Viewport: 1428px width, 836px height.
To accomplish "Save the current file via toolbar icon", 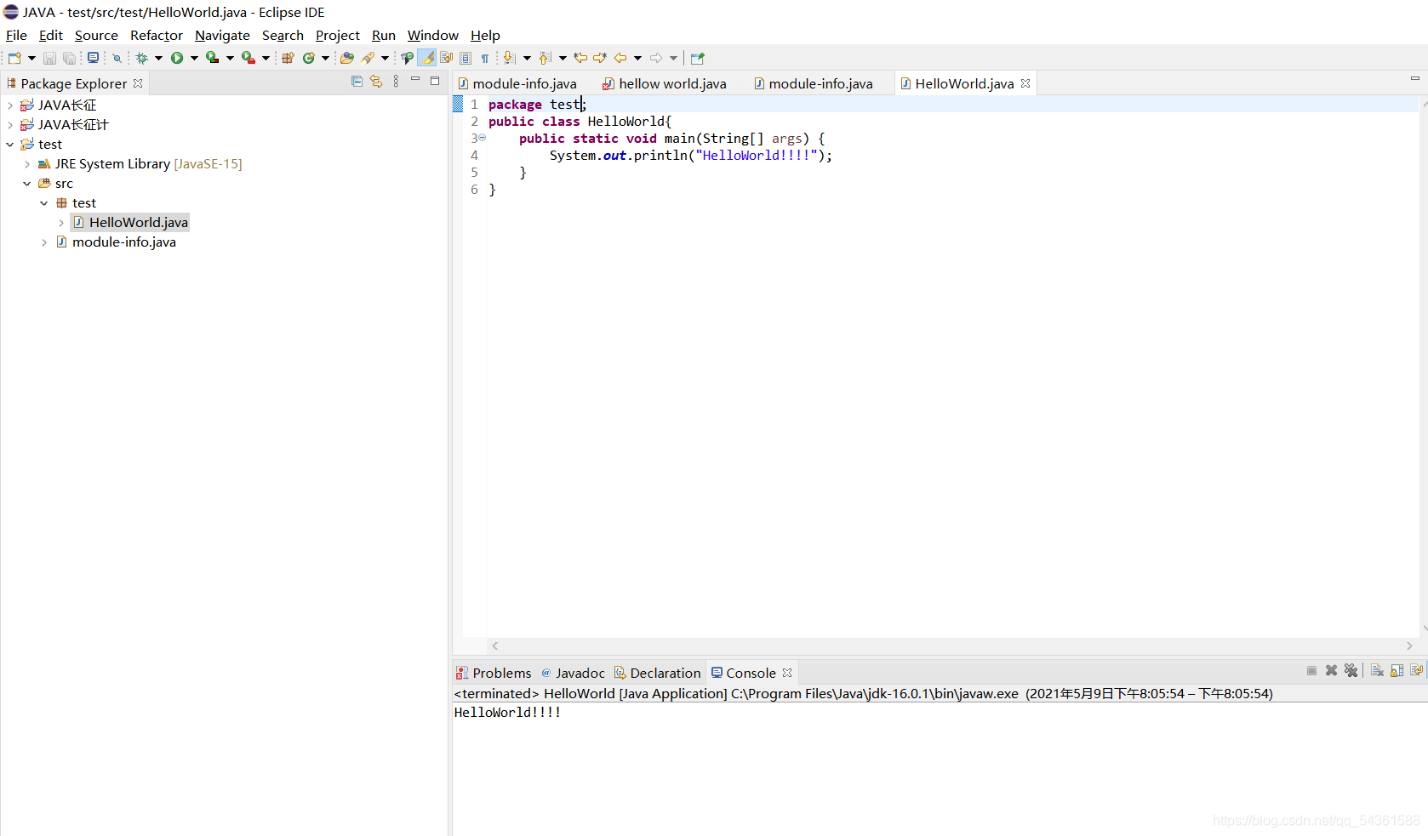I will [49, 57].
